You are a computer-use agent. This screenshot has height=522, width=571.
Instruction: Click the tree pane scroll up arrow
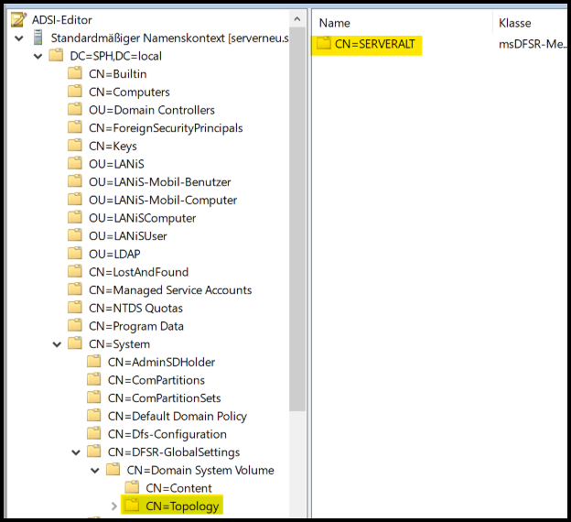[x=297, y=19]
